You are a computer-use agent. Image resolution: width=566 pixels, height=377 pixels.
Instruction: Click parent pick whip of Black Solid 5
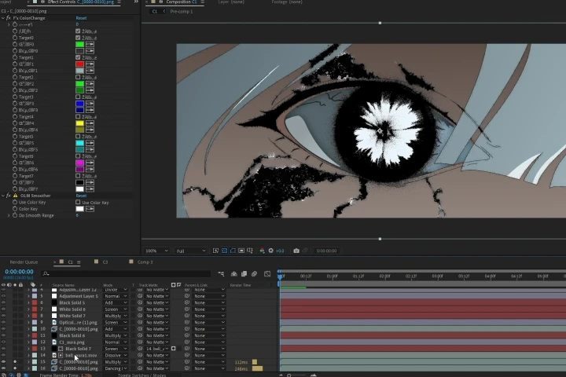point(187,302)
